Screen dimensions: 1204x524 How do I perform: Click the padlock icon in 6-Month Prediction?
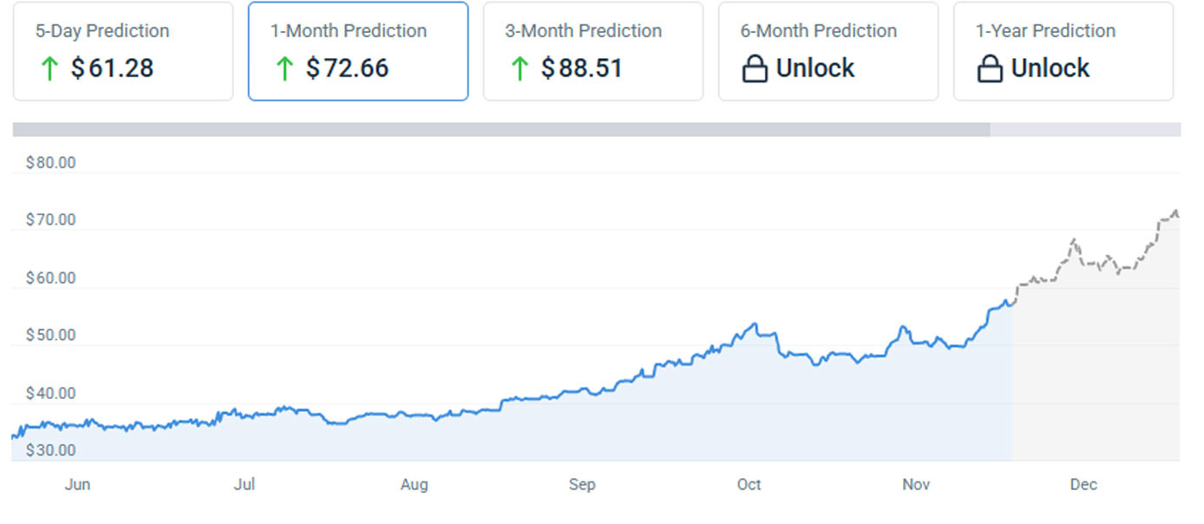point(755,69)
